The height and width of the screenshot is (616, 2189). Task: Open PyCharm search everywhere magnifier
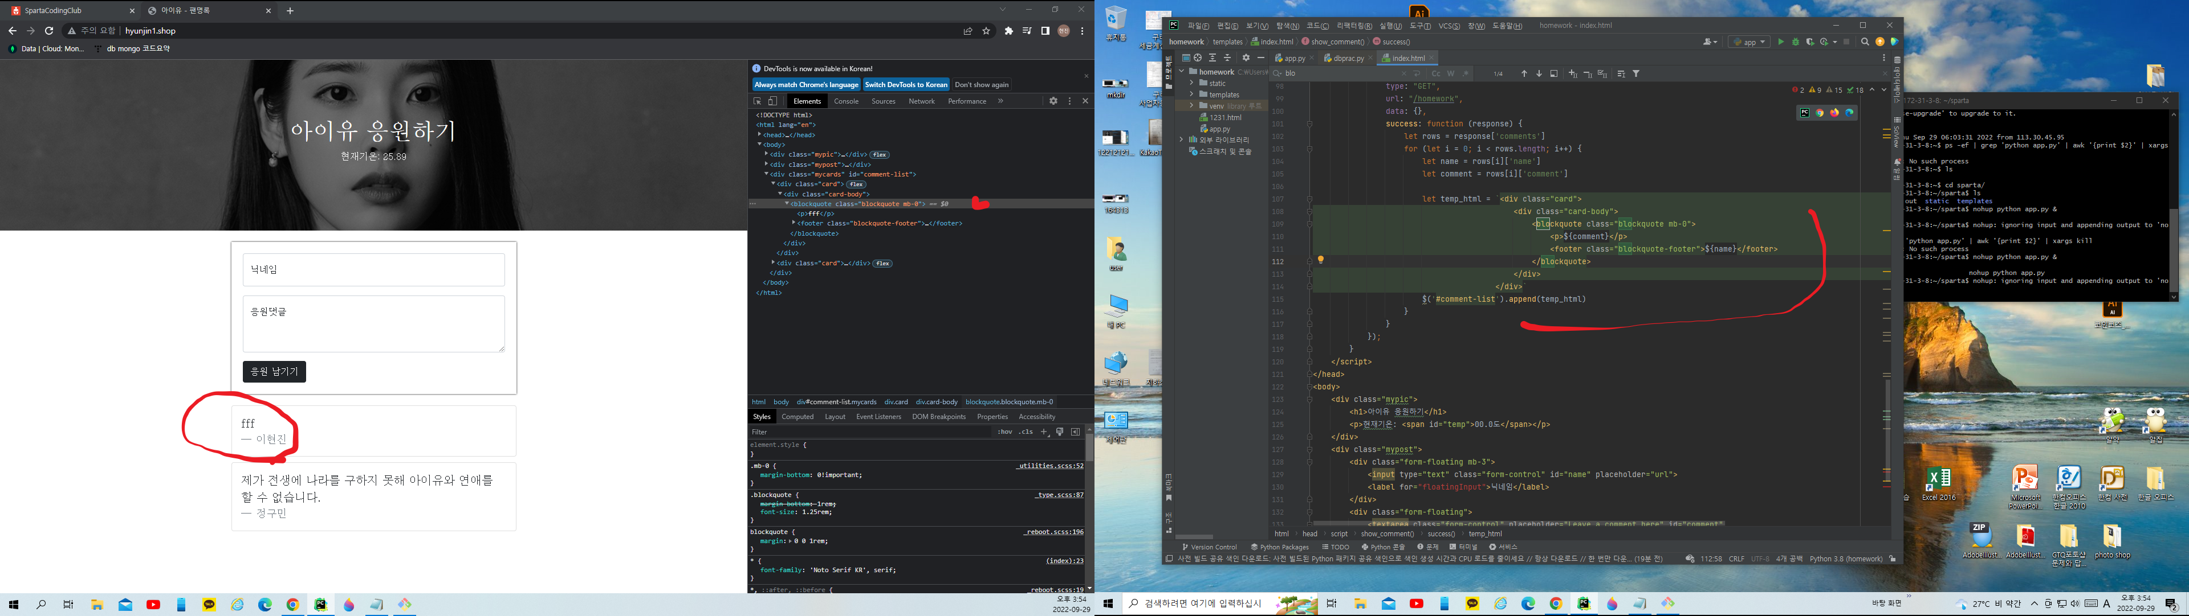(1865, 42)
